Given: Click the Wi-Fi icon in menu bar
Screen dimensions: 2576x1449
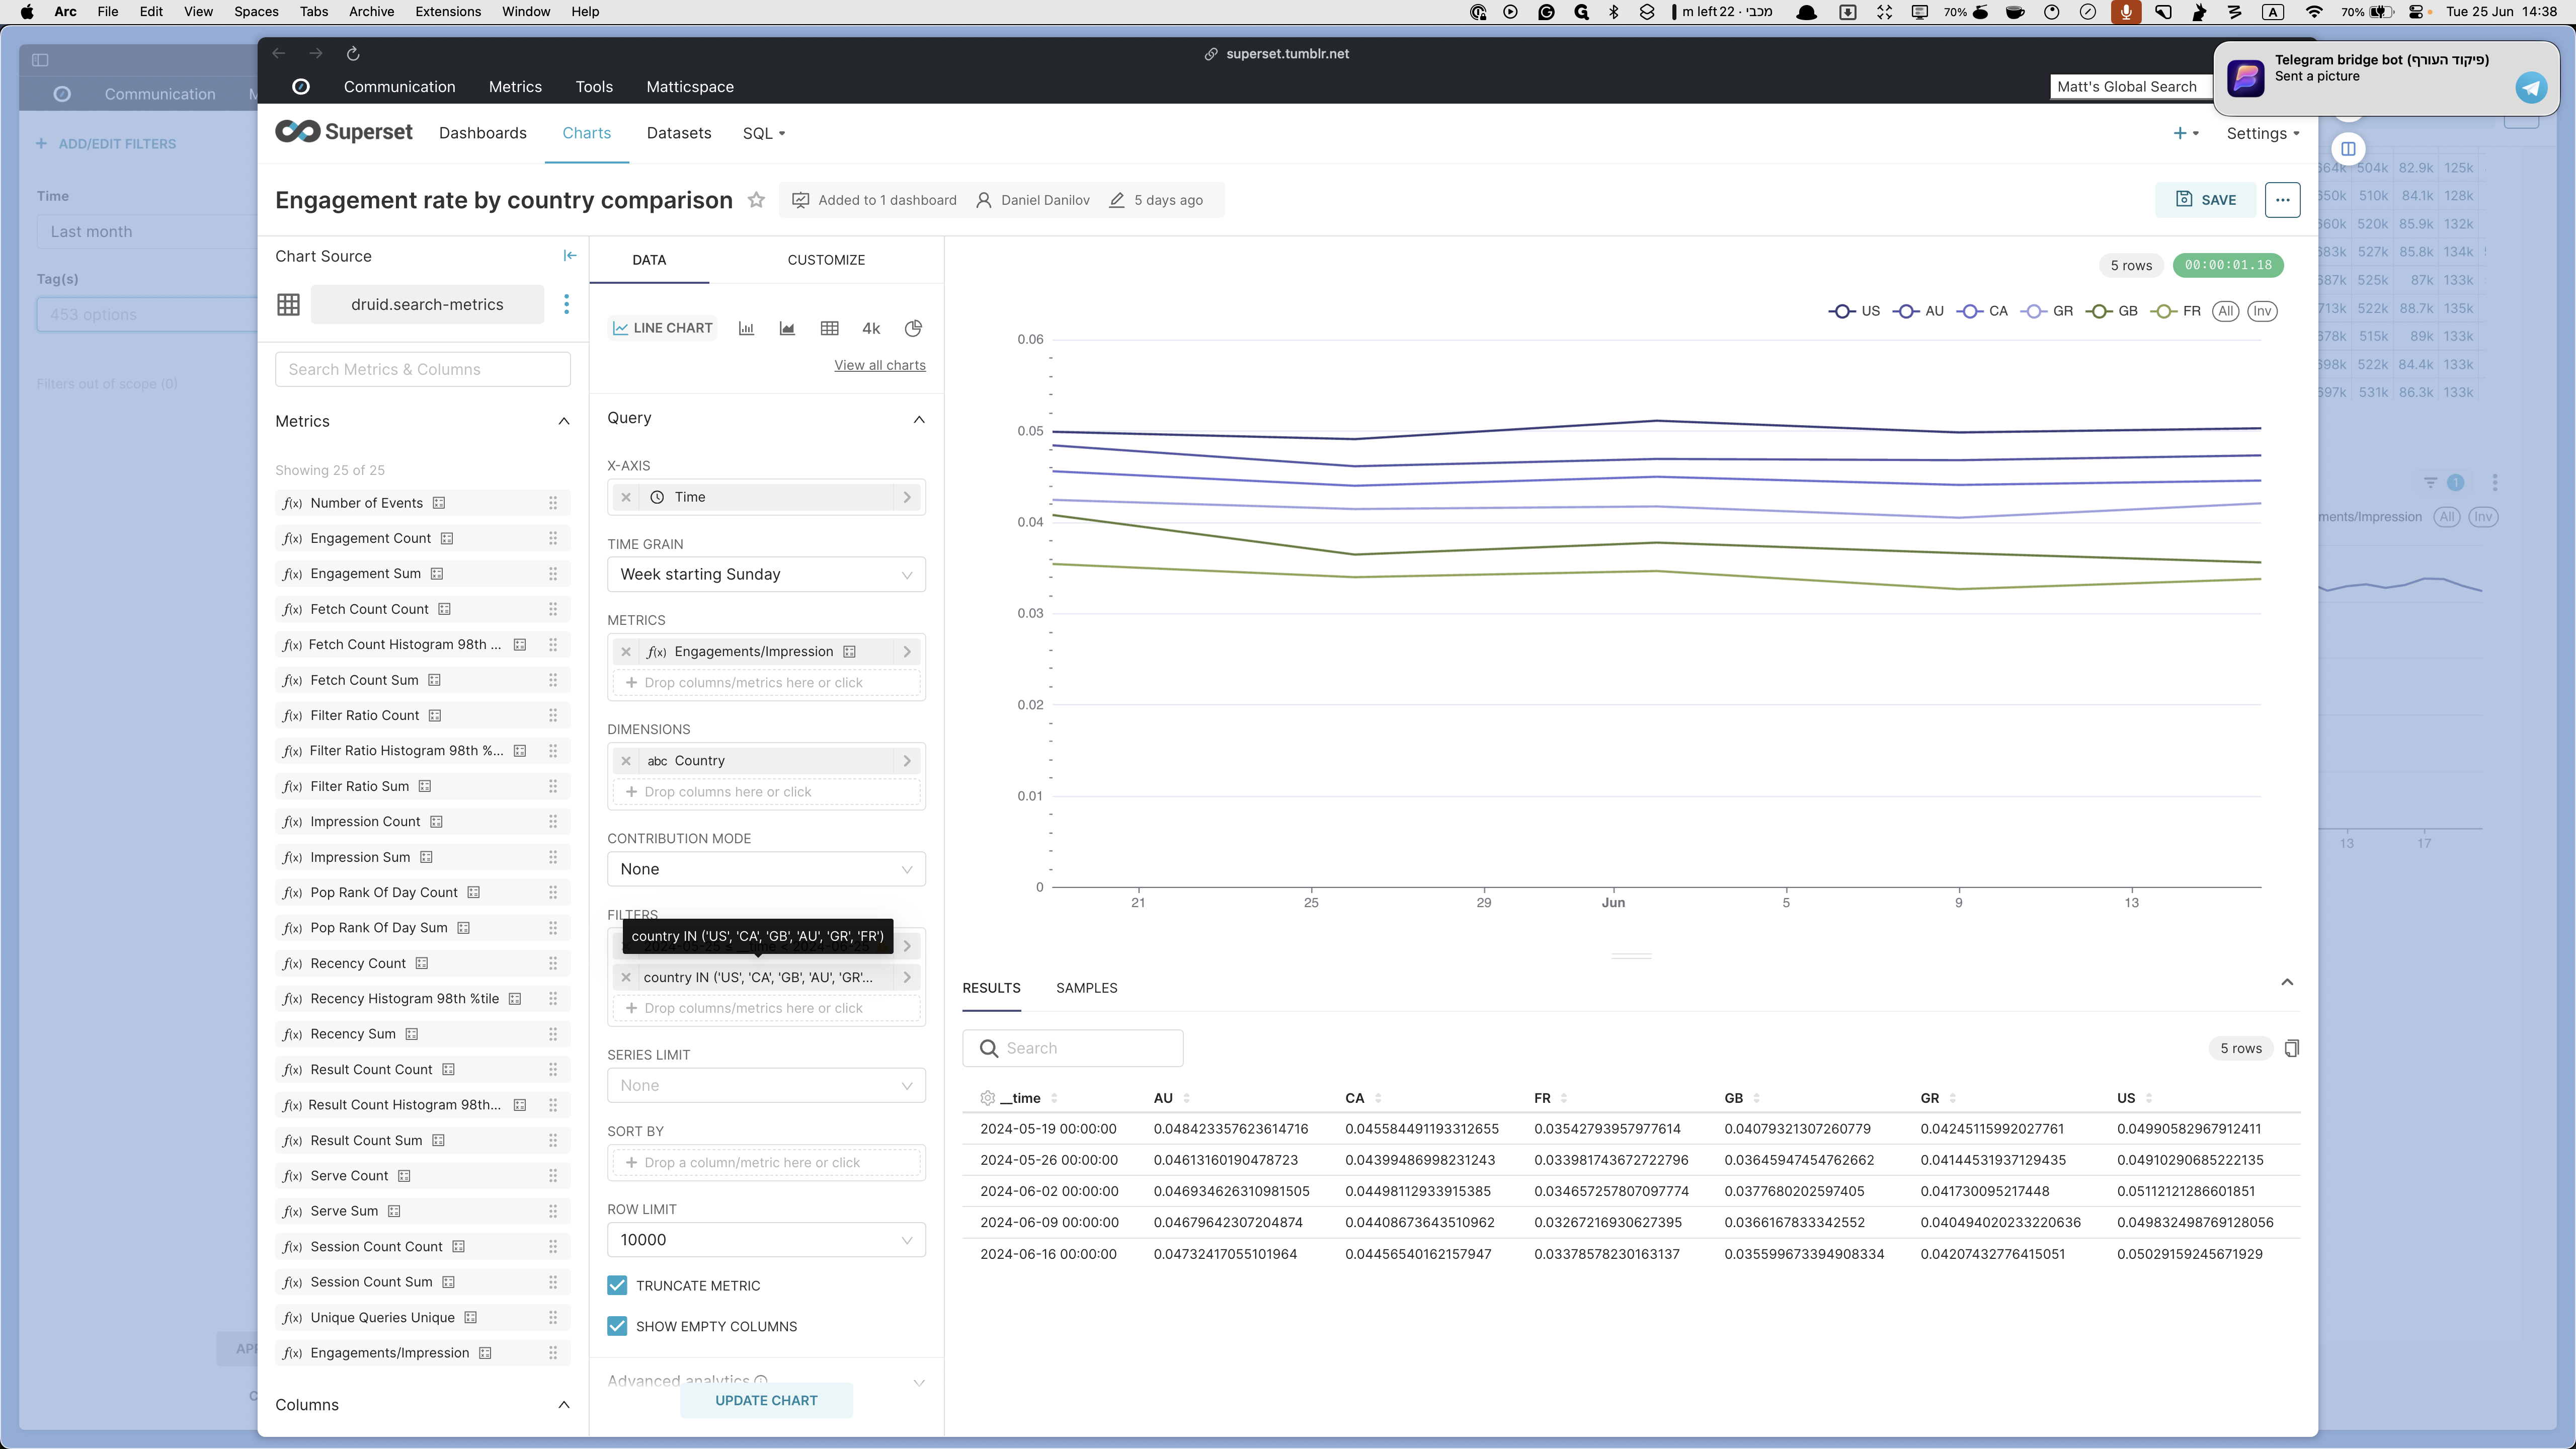Looking at the screenshot, I should 2313,12.
